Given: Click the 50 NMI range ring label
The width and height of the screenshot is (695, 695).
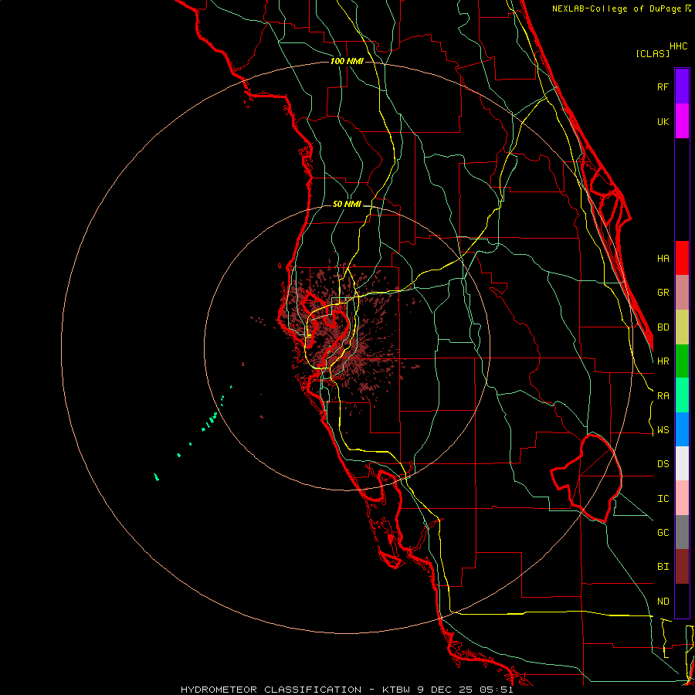Looking at the screenshot, I should (x=347, y=205).
